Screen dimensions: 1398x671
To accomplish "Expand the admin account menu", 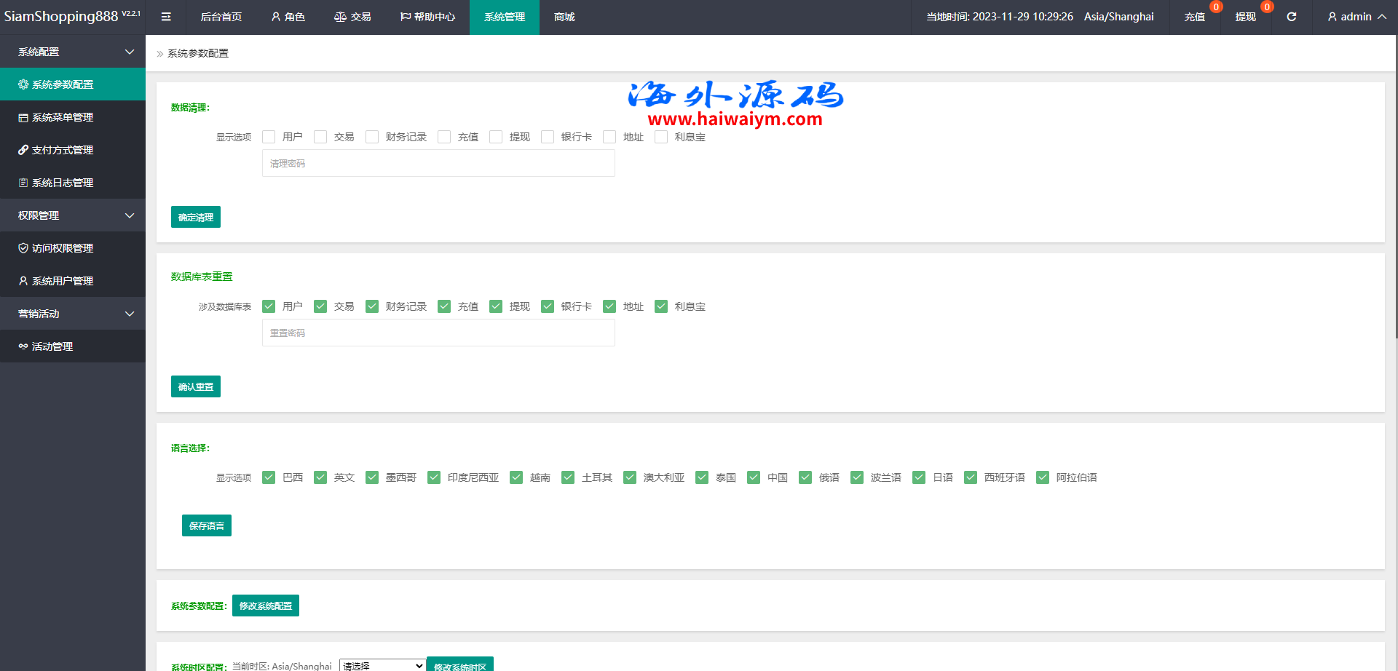I will click(x=1356, y=17).
